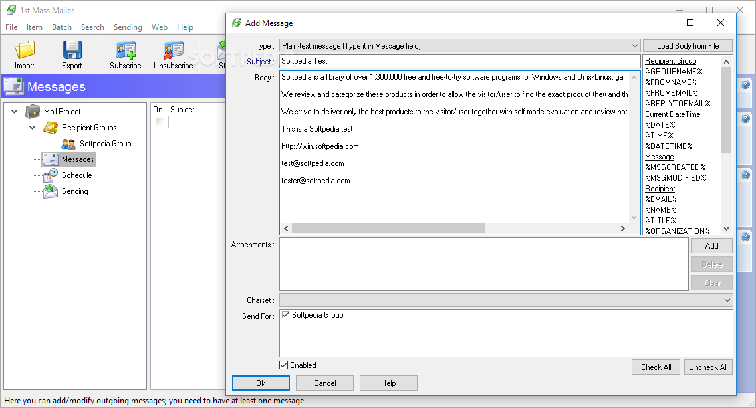Open the Search menu
756x408 pixels.
pos(92,27)
